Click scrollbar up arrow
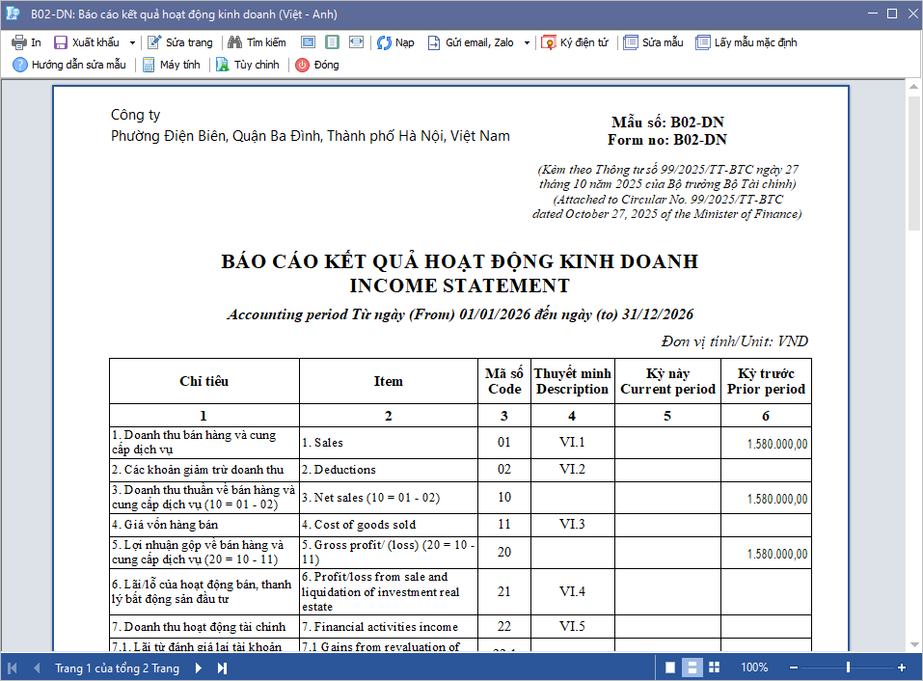The image size is (923, 681). tap(913, 87)
